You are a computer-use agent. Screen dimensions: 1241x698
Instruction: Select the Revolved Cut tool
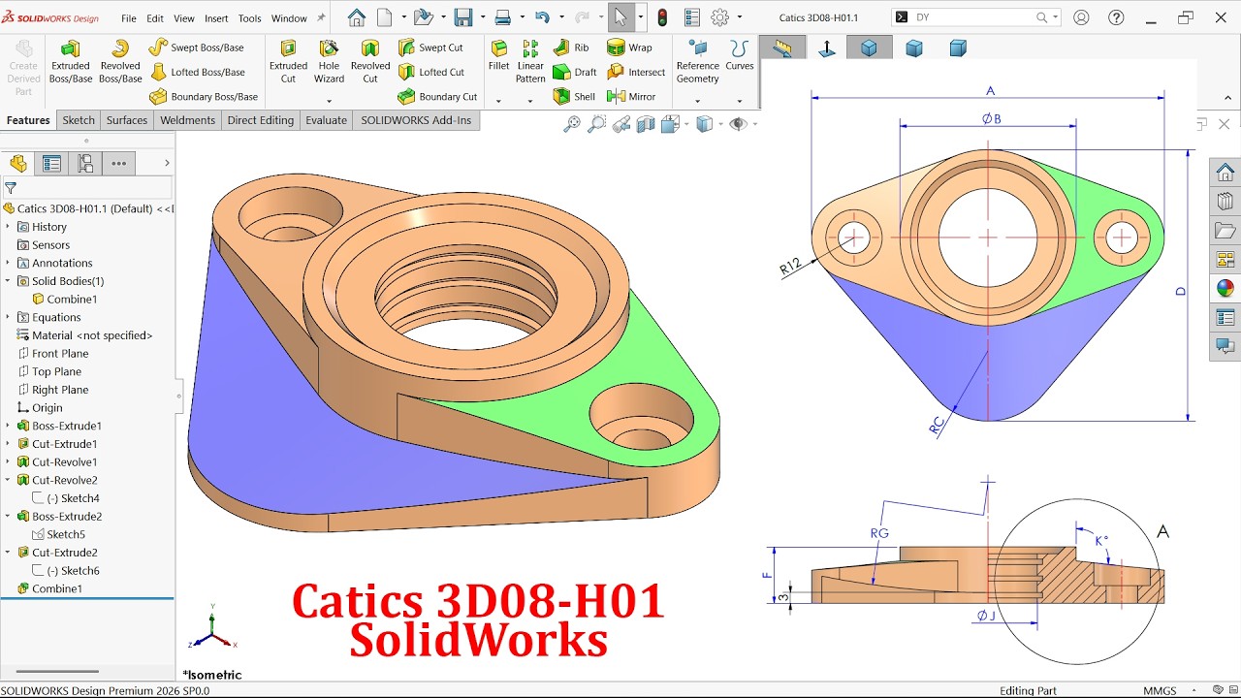369,62
